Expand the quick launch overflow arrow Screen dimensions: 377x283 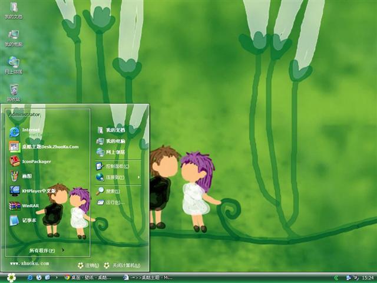(x=57, y=278)
